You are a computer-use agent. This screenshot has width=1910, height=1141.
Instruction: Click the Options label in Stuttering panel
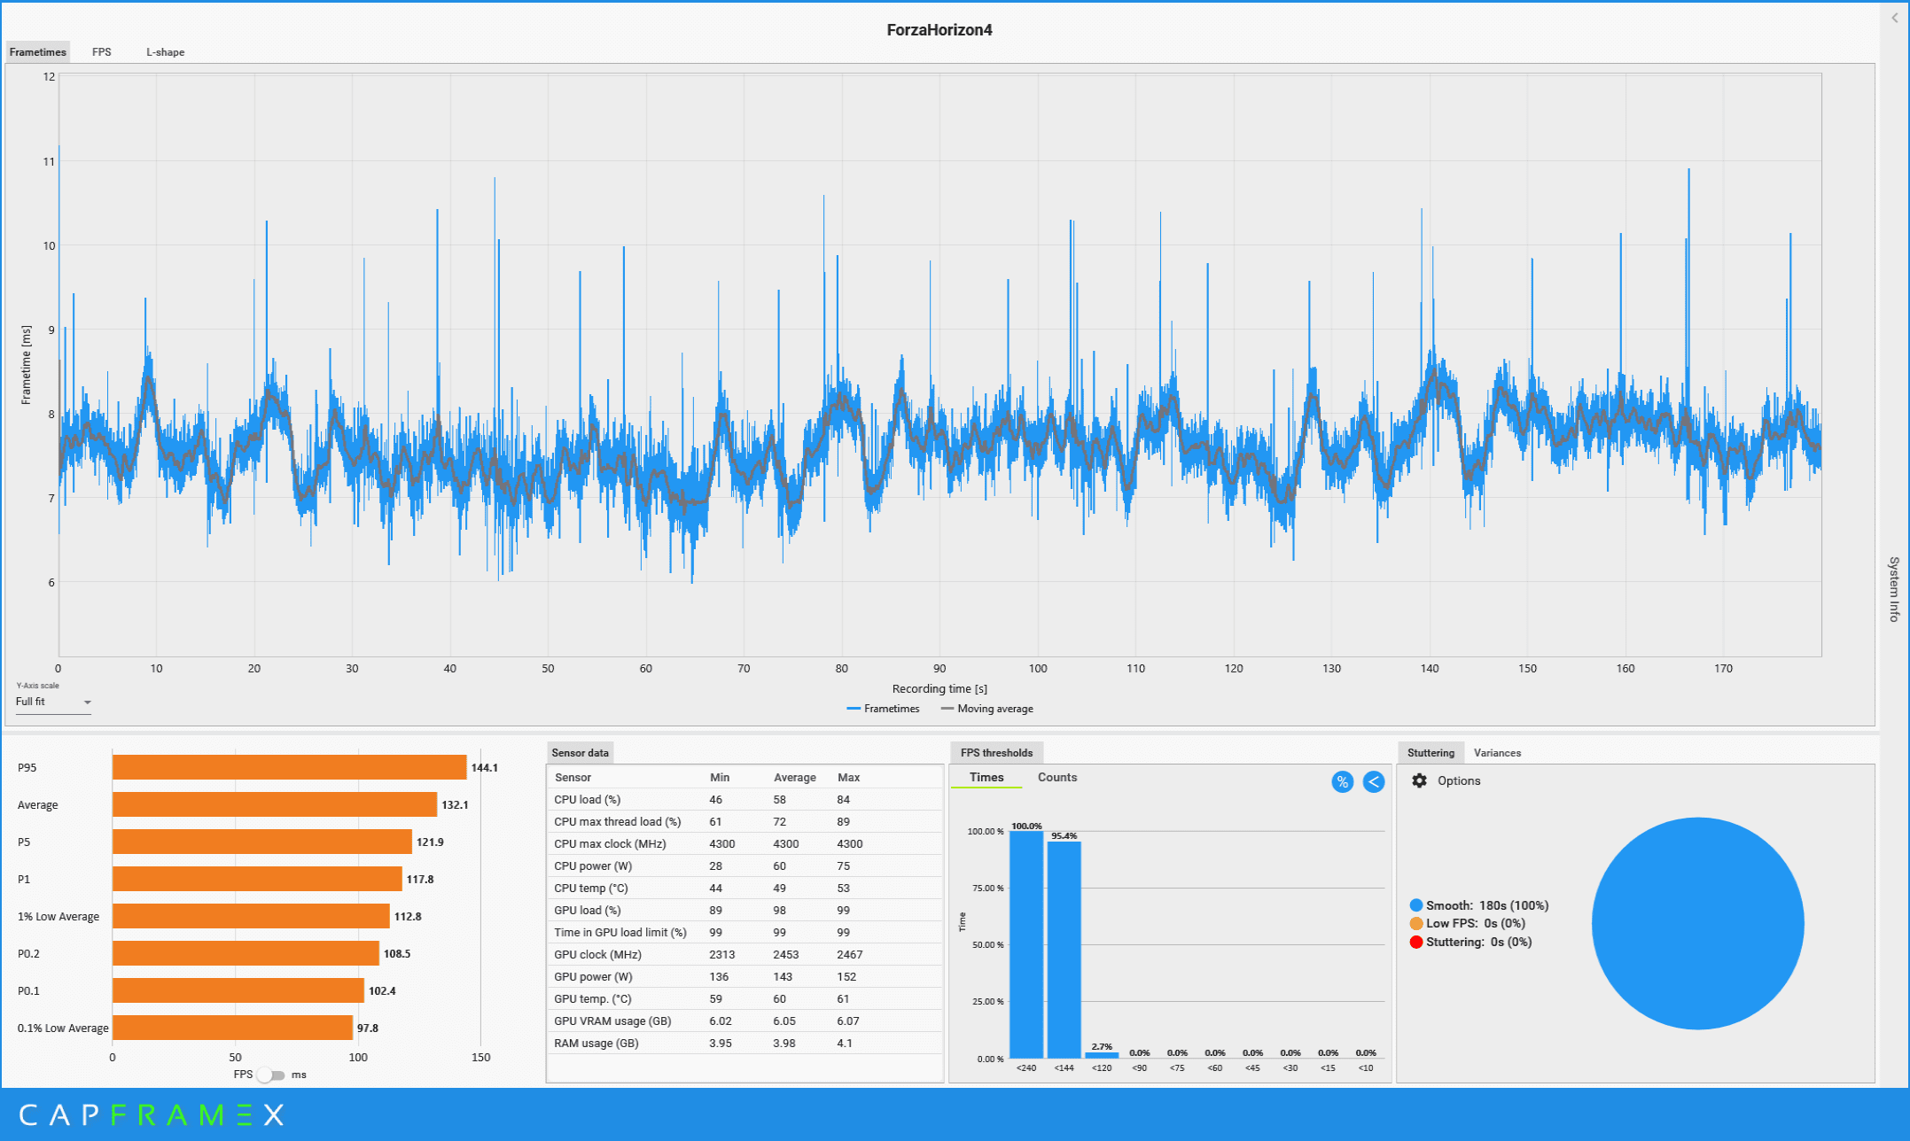coord(1459,780)
